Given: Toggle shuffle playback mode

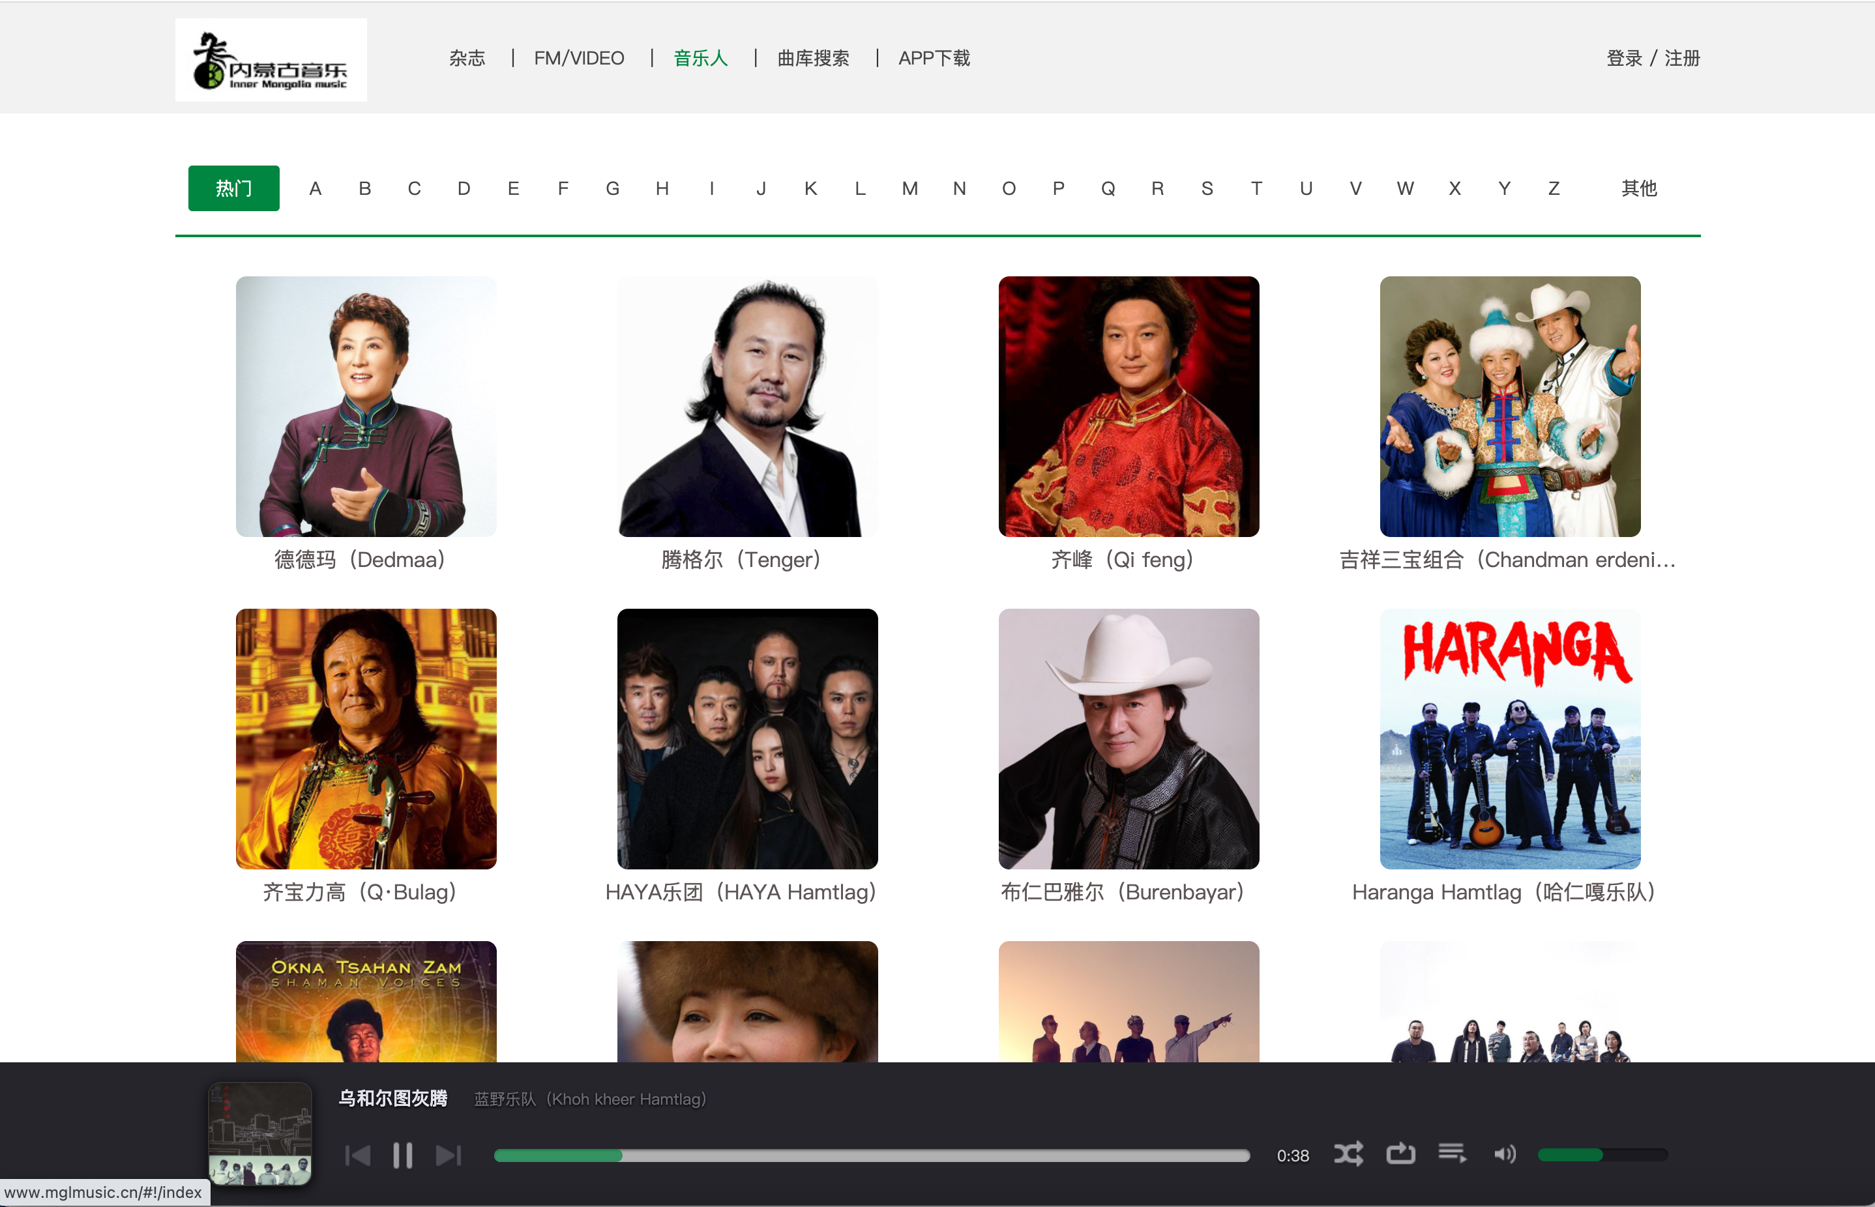Looking at the screenshot, I should (1348, 1154).
